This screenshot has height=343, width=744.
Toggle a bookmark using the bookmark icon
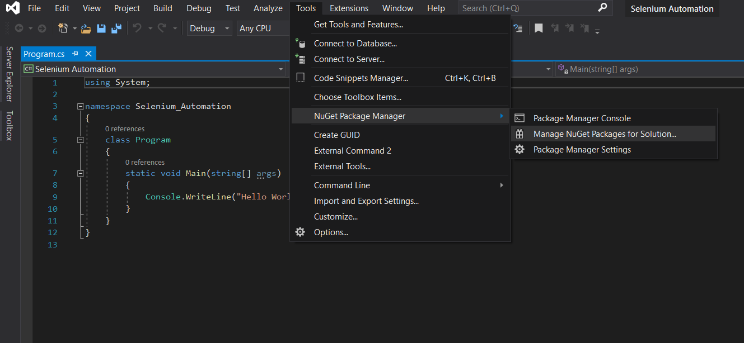(539, 27)
